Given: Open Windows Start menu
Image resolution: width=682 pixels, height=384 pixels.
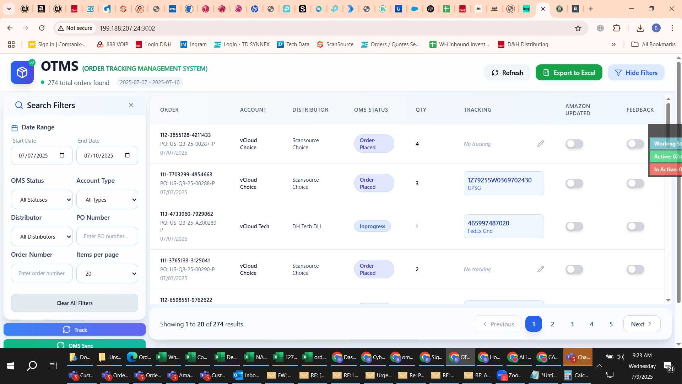Looking at the screenshot, I should [11, 366].
